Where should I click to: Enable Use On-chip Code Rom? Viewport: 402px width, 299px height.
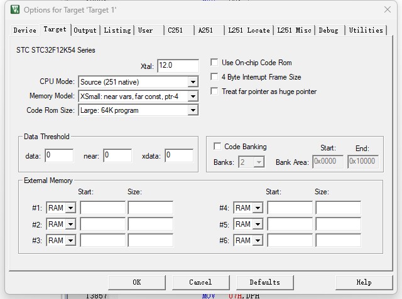pos(214,63)
